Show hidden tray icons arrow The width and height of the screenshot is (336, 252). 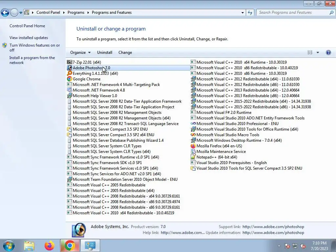pyautogui.click(x=279, y=246)
